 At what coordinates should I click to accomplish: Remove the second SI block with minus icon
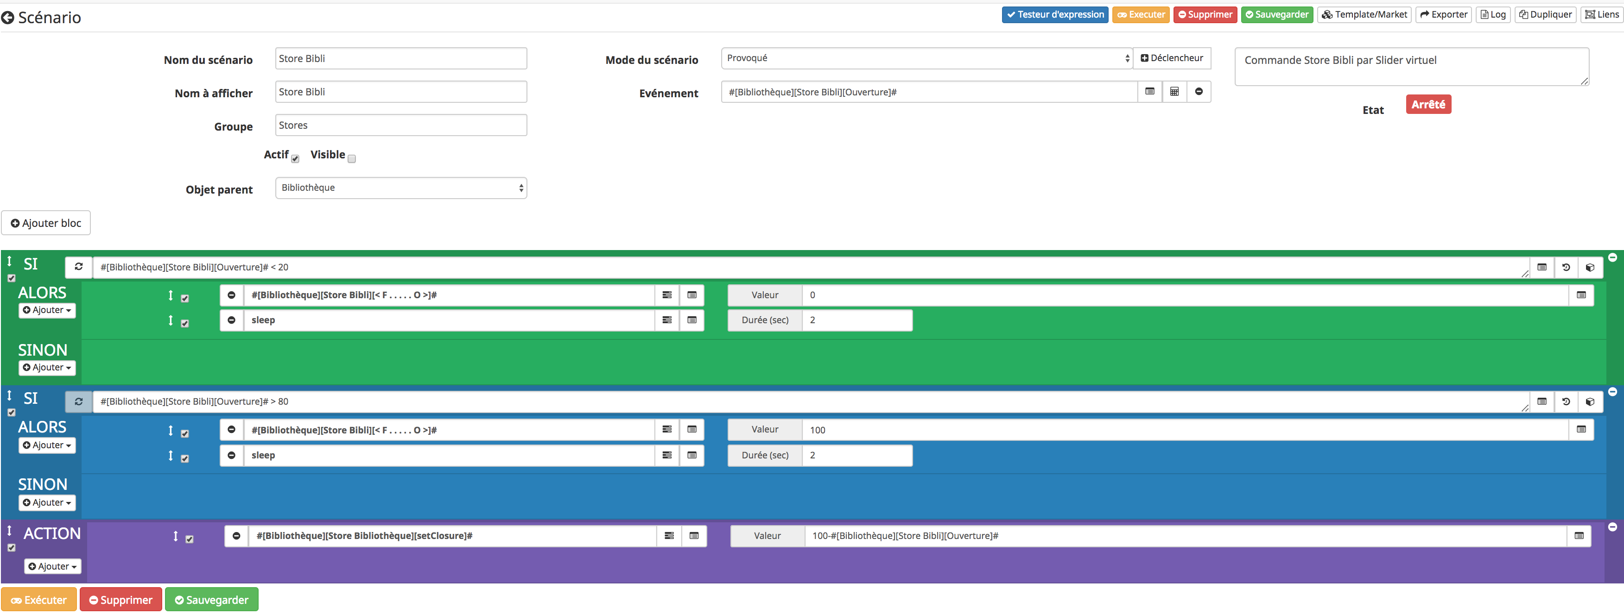point(1613,392)
